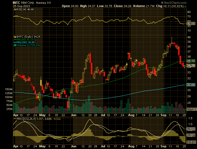Viewport: 197px width, 149px height.
Task: Click the 40 label on the price axis
Action: click(x=189, y=37)
